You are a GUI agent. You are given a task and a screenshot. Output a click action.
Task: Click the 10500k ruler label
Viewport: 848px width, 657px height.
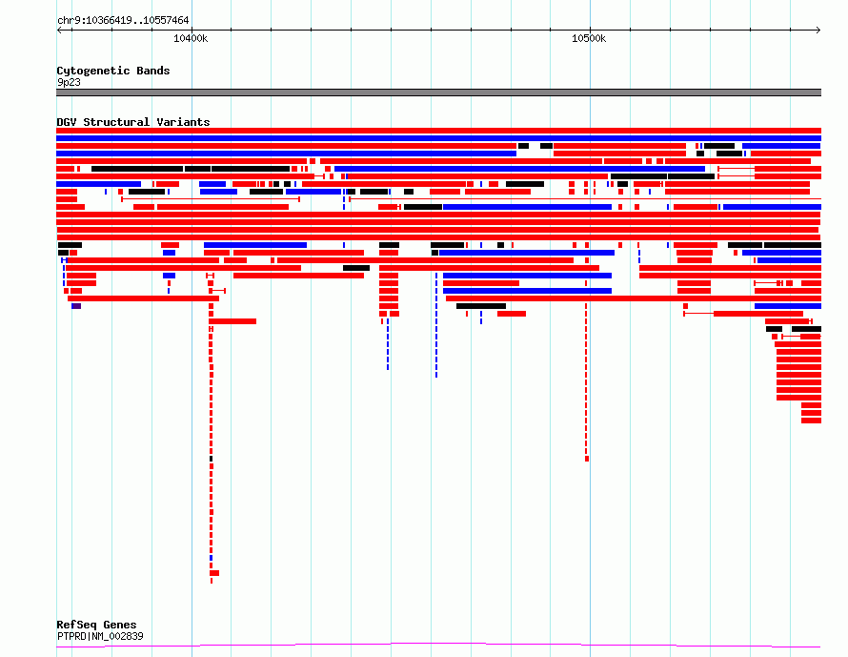(589, 38)
